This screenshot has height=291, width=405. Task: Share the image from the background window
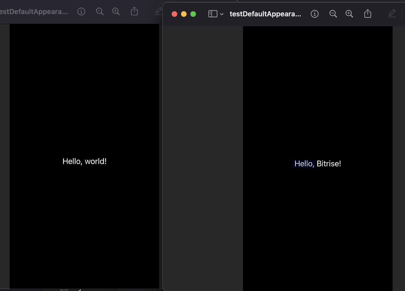(x=134, y=11)
